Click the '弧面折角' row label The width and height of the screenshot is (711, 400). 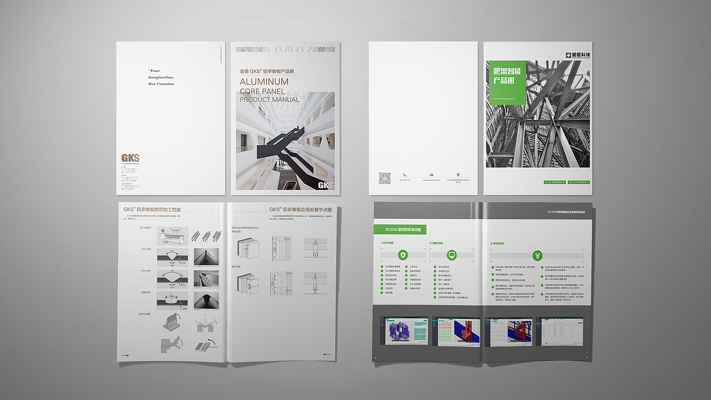coord(146,292)
